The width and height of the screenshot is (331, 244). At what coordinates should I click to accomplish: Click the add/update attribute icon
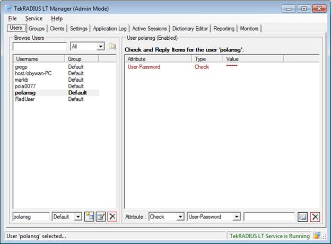pyautogui.click(x=302, y=217)
